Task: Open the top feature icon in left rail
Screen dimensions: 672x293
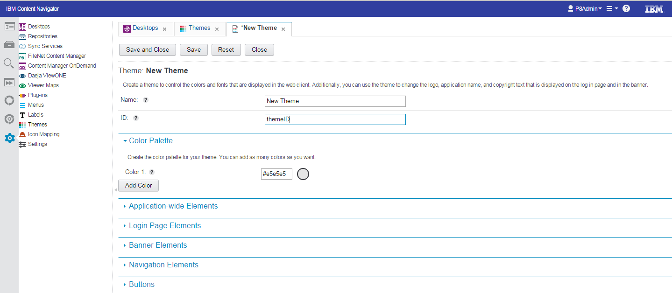Action: click(9, 27)
